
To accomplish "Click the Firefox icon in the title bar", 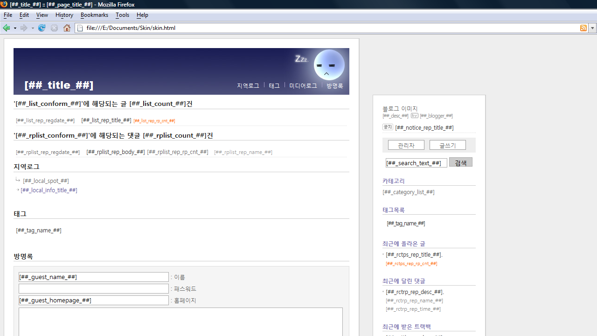I will (x=4, y=4).
